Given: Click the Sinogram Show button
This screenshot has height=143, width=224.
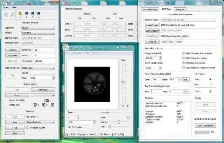Looking at the screenshot, I should click(15, 133).
